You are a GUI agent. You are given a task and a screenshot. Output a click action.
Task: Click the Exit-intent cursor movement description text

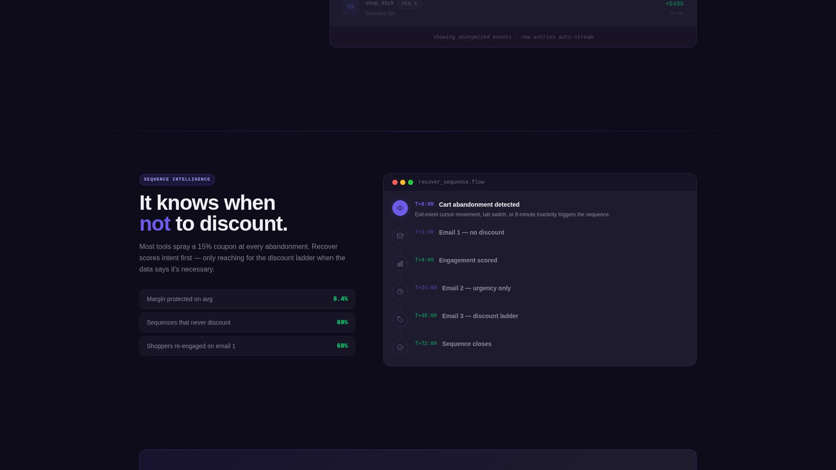coord(512,215)
